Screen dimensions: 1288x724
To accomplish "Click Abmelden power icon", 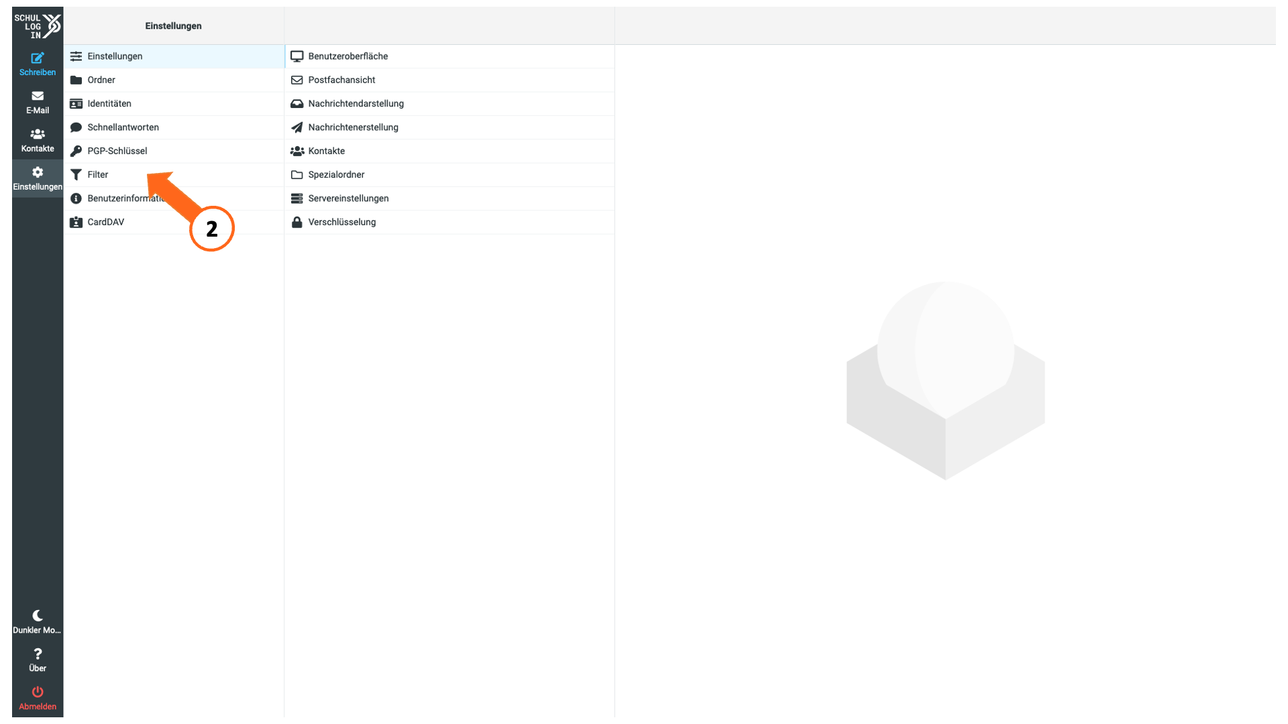I will tap(38, 691).
